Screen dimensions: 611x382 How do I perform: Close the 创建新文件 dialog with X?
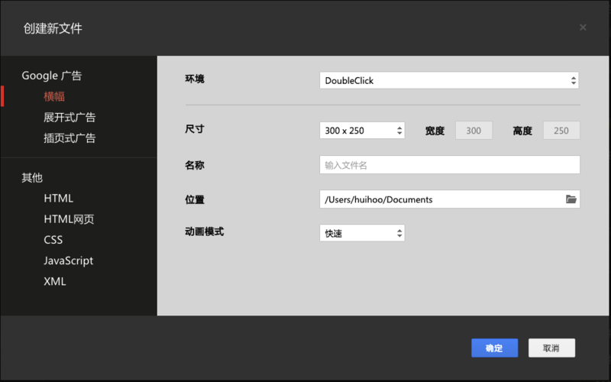pyautogui.click(x=583, y=28)
